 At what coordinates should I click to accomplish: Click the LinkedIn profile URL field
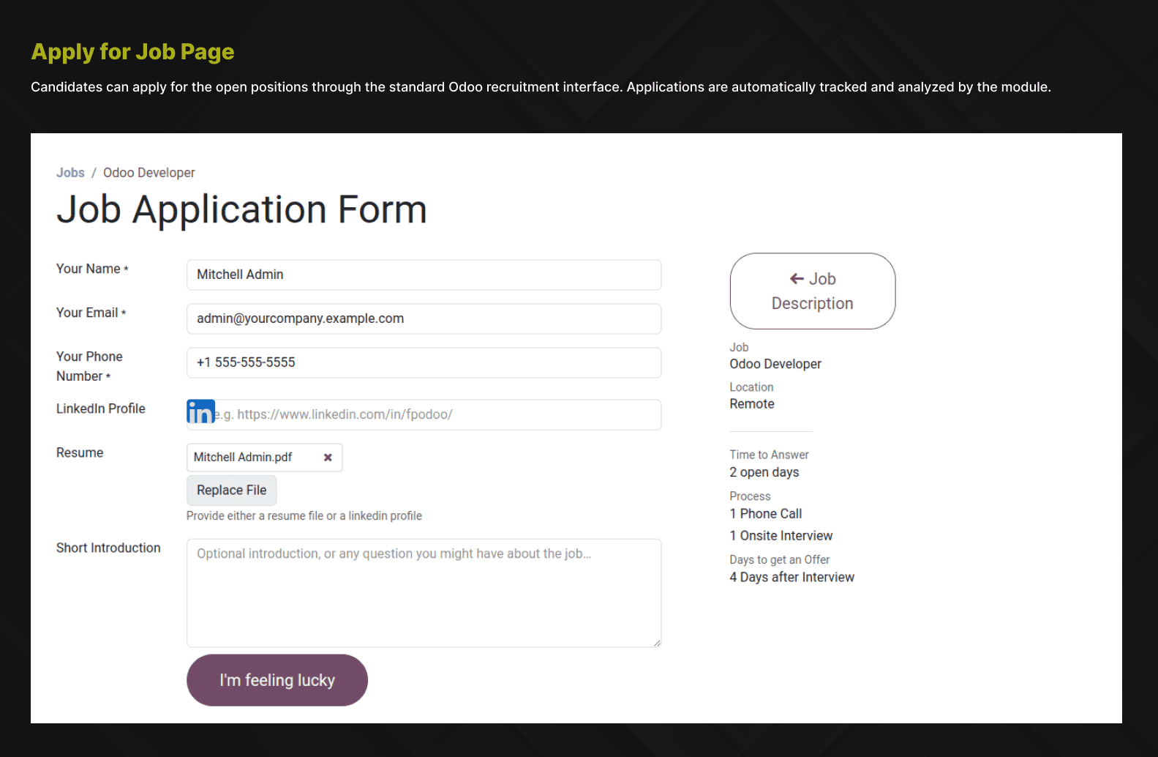coord(439,414)
